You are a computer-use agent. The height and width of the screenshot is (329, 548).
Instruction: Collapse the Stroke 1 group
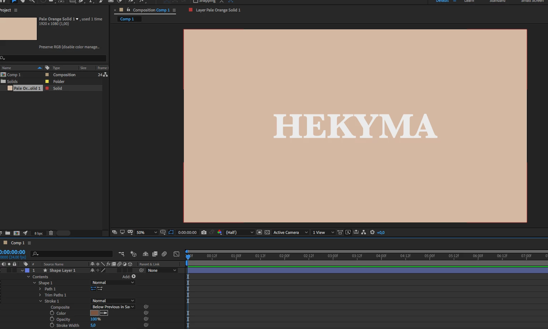click(40, 301)
